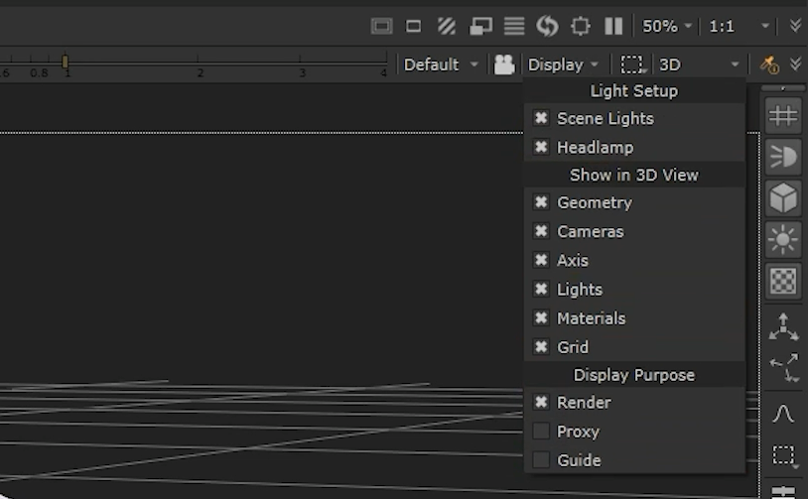Click the clipping warning overlay icon
Viewport: 808px width, 499px height.
pyautogui.click(x=381, y=26)
